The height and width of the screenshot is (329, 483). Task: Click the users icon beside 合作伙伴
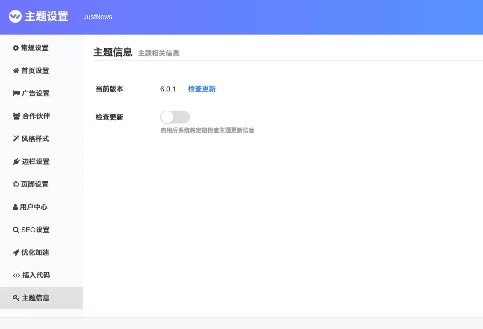click(16, 116)
